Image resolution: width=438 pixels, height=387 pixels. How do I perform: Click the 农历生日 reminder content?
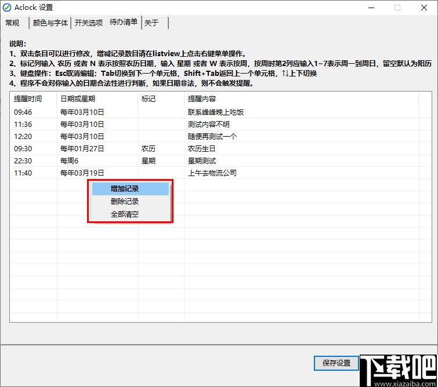click(202, 149)
